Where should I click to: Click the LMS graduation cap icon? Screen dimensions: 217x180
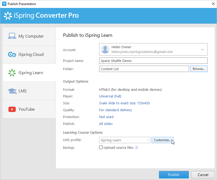coord(12,91)
